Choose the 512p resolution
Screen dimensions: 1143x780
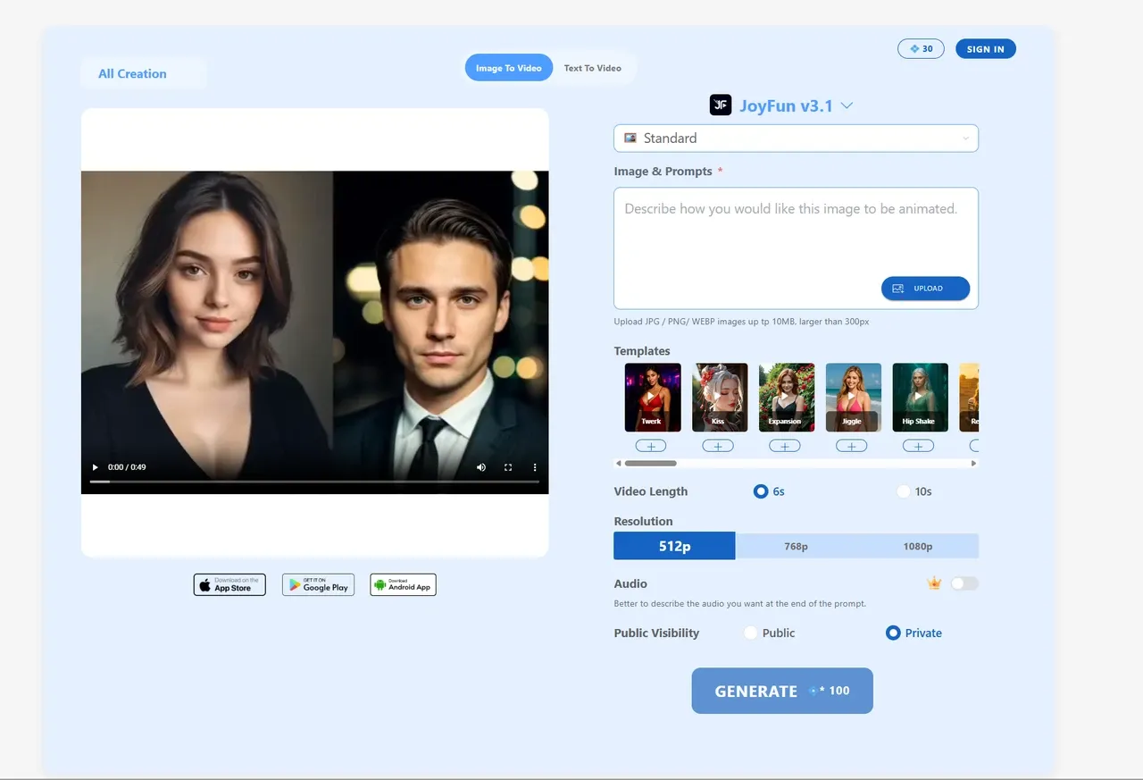pos(674,546)
